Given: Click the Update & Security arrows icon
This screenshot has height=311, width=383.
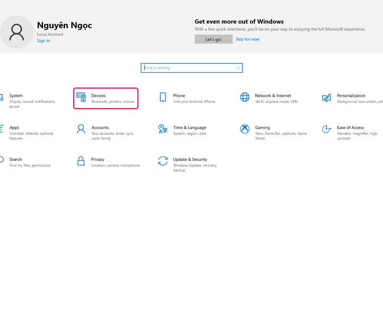Looking at the screenshot, I should [163, 161].
